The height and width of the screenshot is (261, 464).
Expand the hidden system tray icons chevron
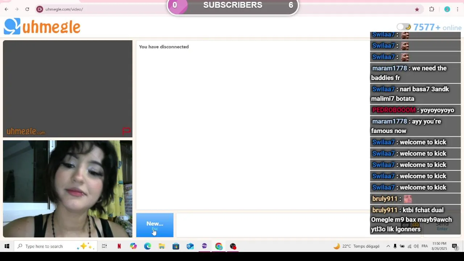pyautogui.click(x=388, y=246)
